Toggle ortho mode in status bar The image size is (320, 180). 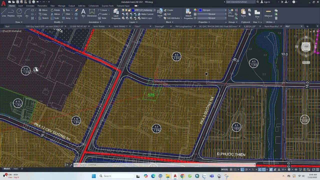(242, 169)
